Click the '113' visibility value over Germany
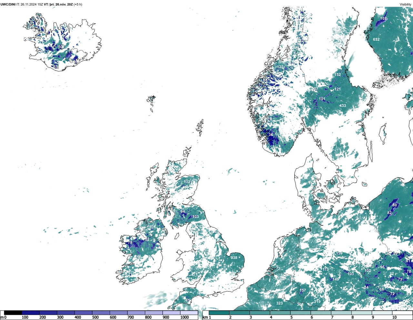The image size is (413, 320). [x=325, y=269]
